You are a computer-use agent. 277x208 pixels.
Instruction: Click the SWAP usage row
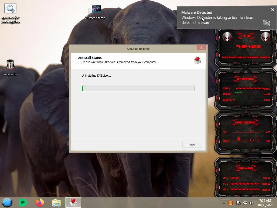click(x=246, y=100)
